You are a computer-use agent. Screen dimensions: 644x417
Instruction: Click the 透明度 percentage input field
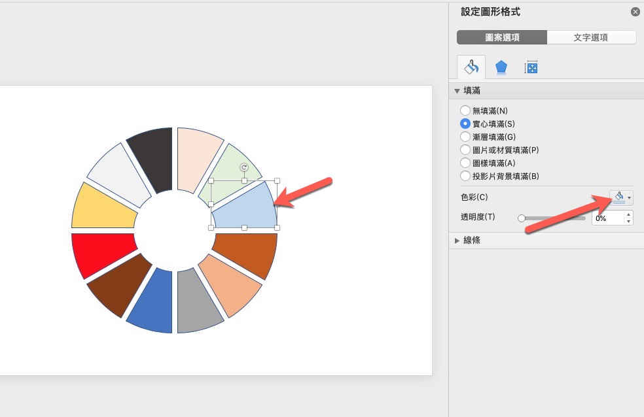[607, 218]
